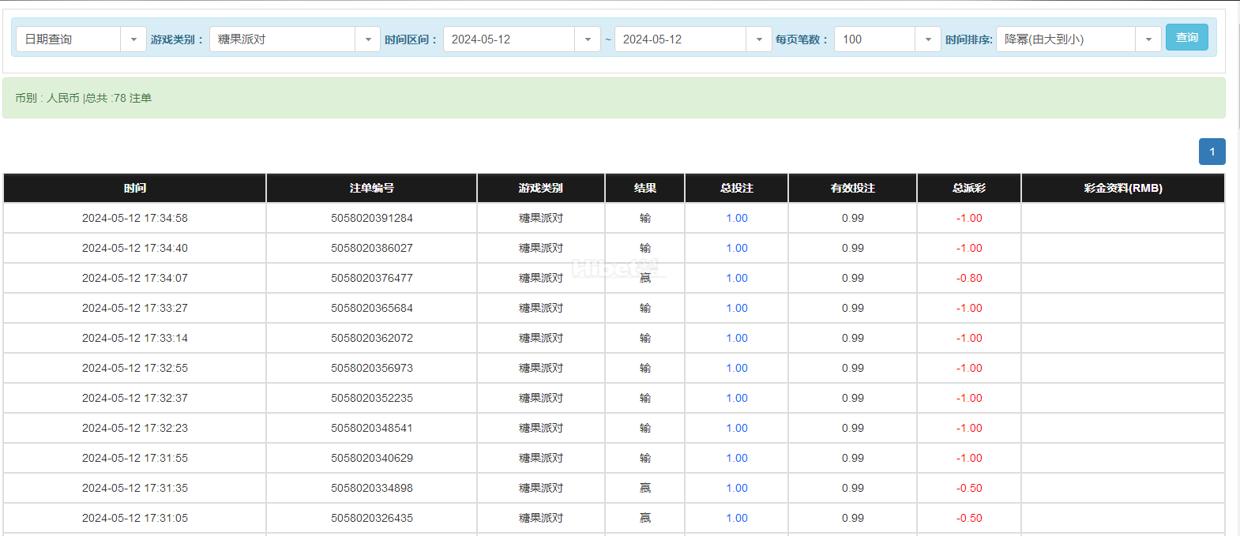Open the 时间排序 sort order dropdown
The image size is (1240, 536).
pos(1079,39)
